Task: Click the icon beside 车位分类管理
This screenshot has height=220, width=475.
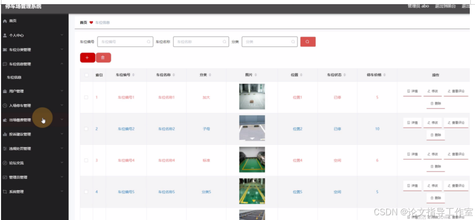Action: tap(5, 50)
